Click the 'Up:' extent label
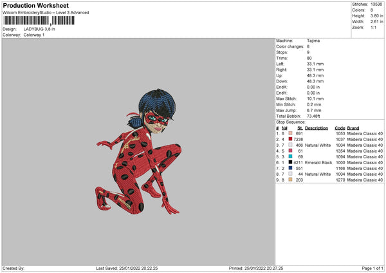This screenshot has height=273, width=386. click(x=279, y=75)
